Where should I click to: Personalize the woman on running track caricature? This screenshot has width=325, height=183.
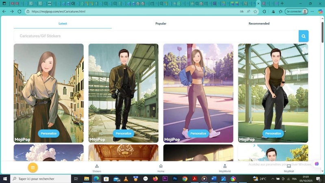[198, 133]
